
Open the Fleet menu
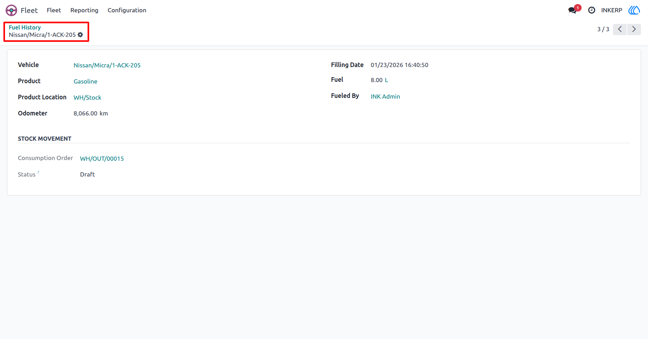(54, 10)
